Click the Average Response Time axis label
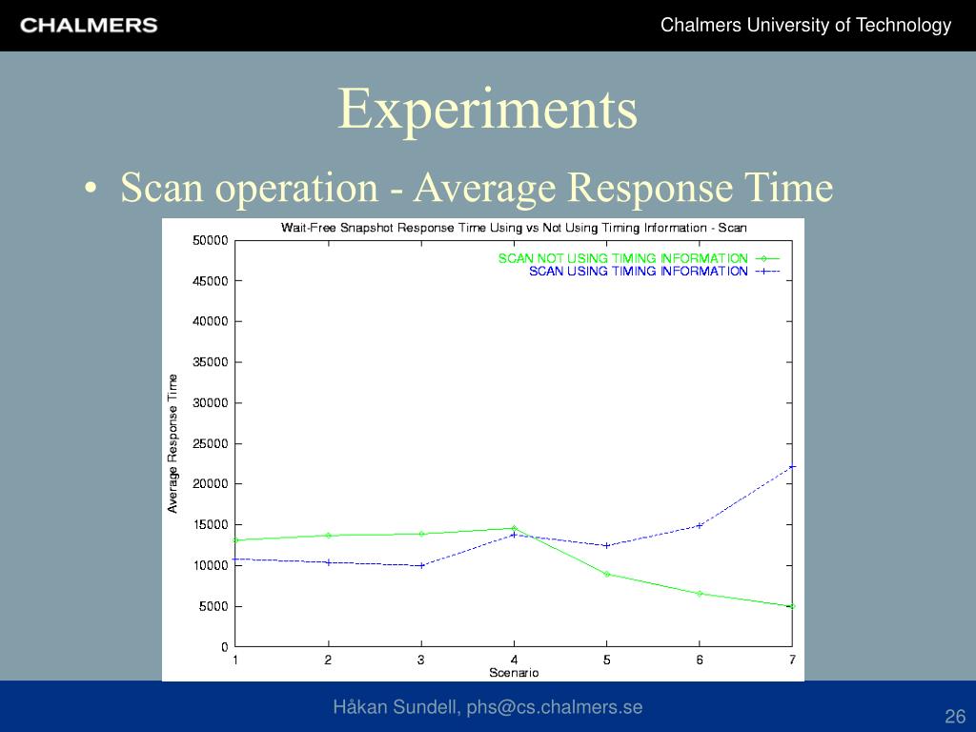The height and width of the screenshot is (732, 976). pos(173,444)
